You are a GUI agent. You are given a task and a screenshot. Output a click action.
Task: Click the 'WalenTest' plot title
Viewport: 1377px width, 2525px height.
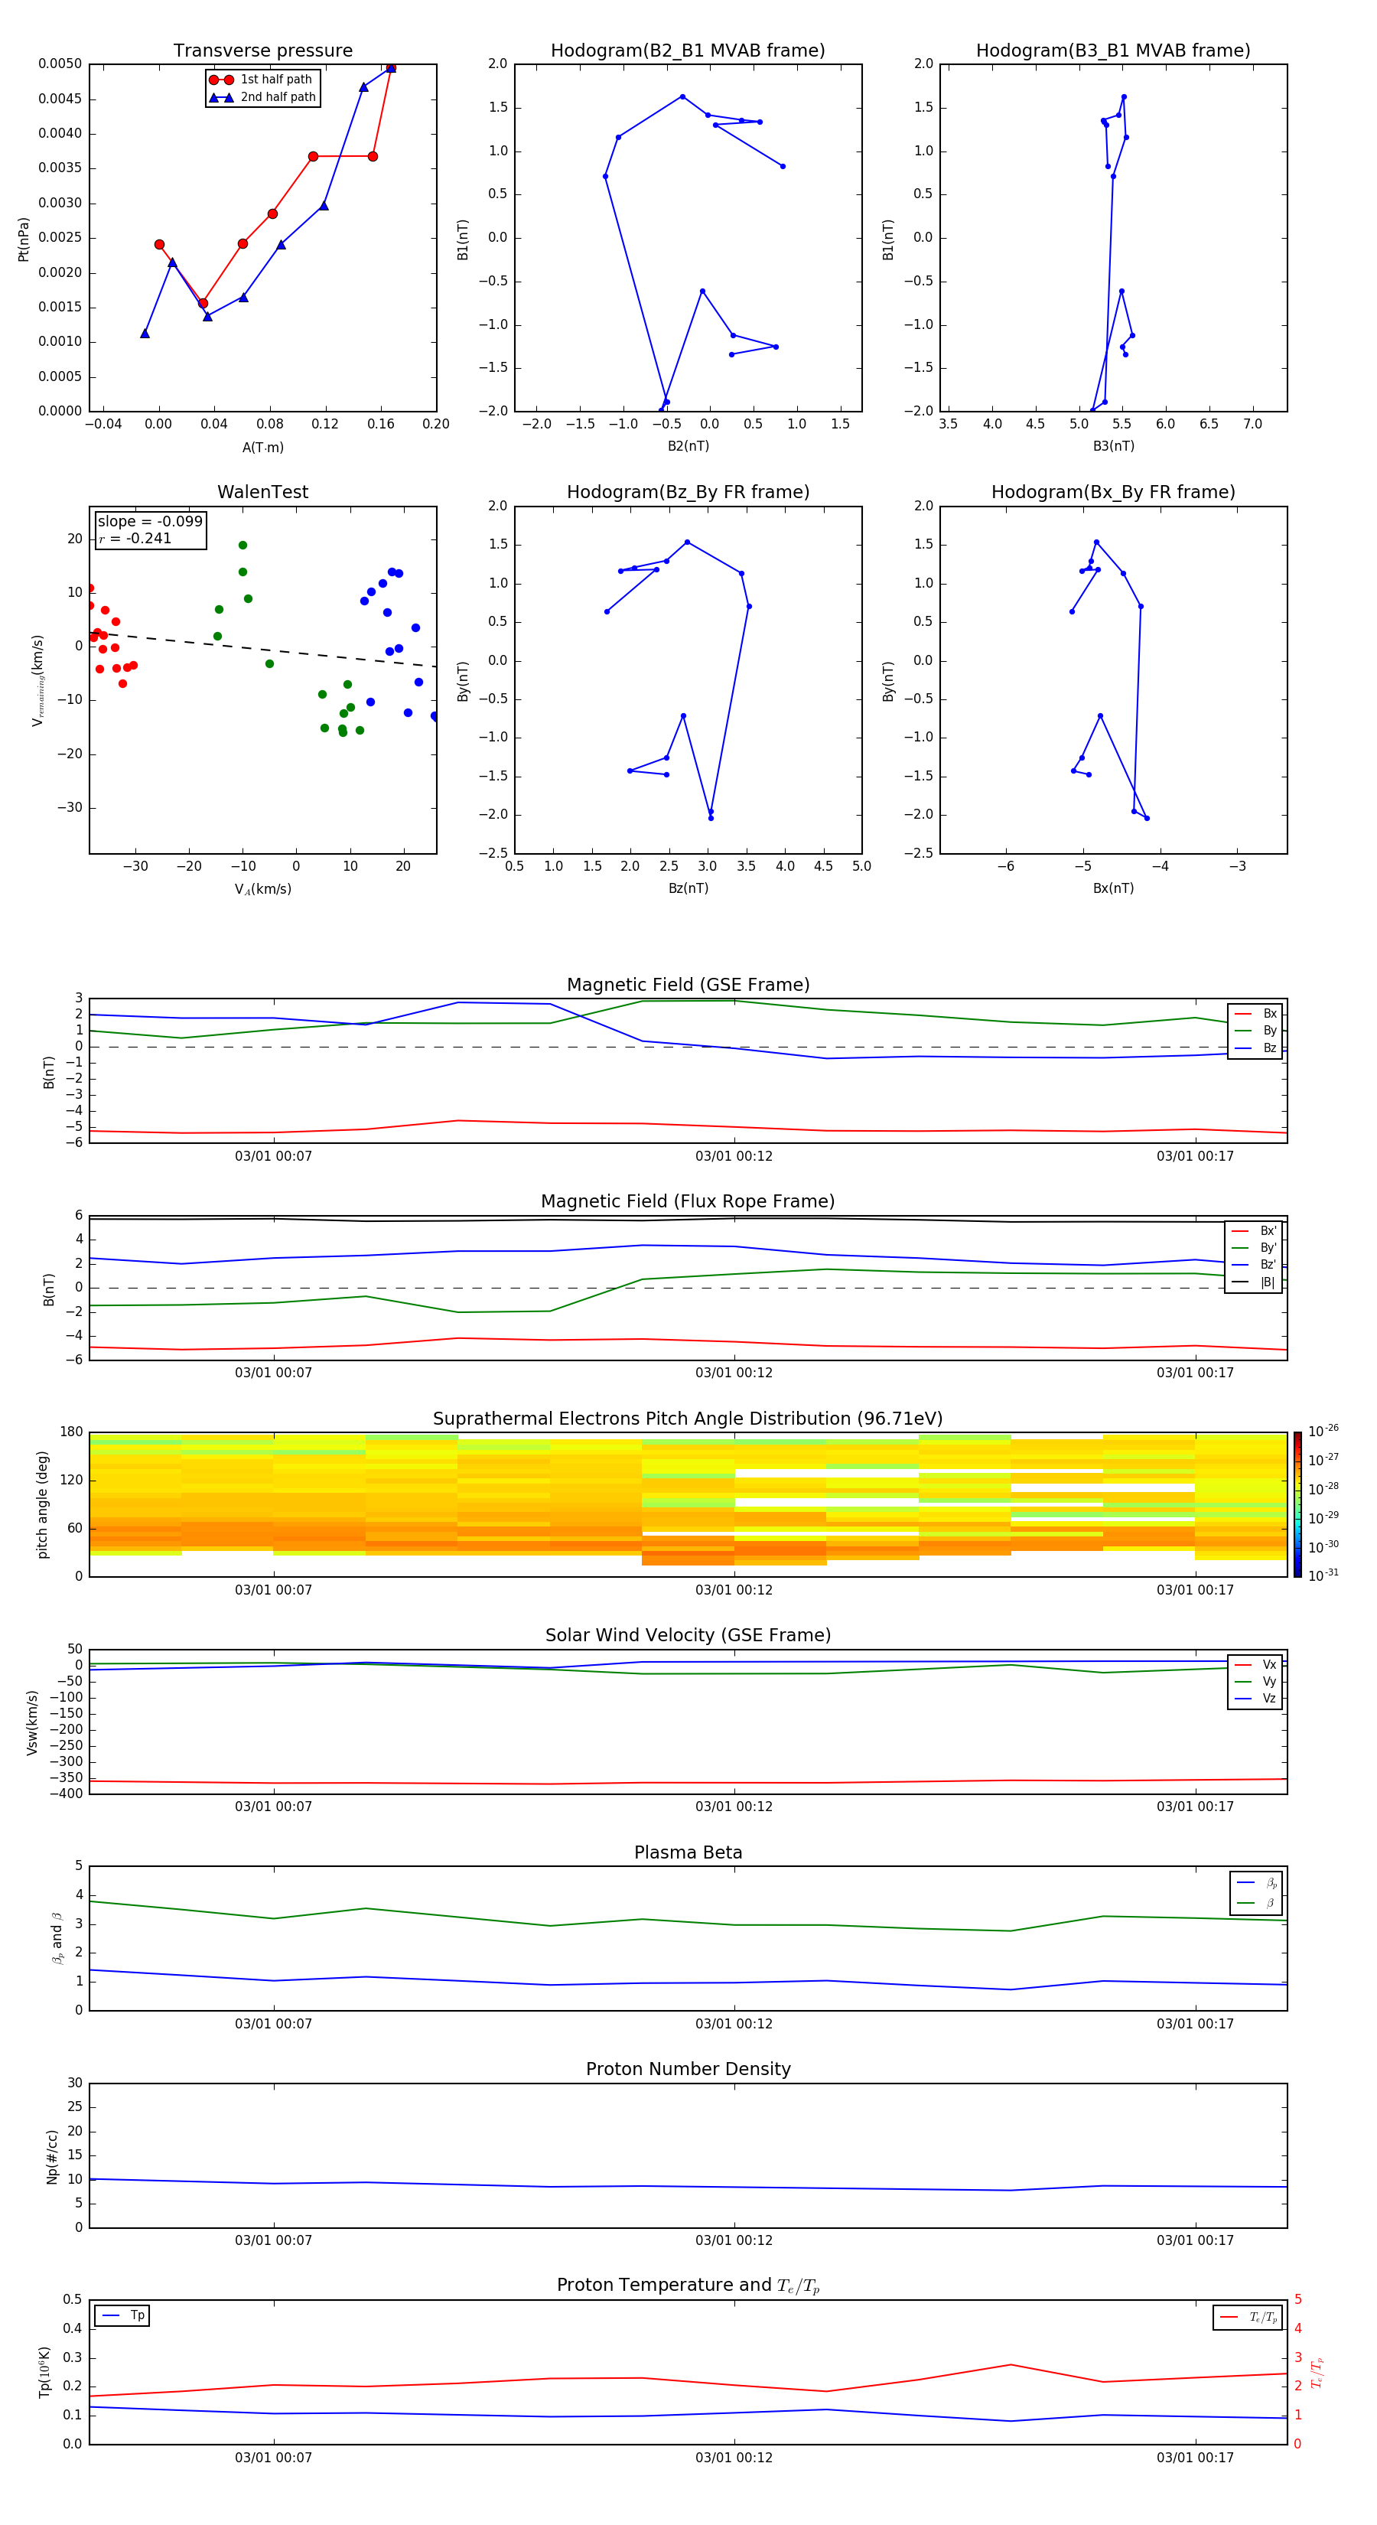[262, 492]
